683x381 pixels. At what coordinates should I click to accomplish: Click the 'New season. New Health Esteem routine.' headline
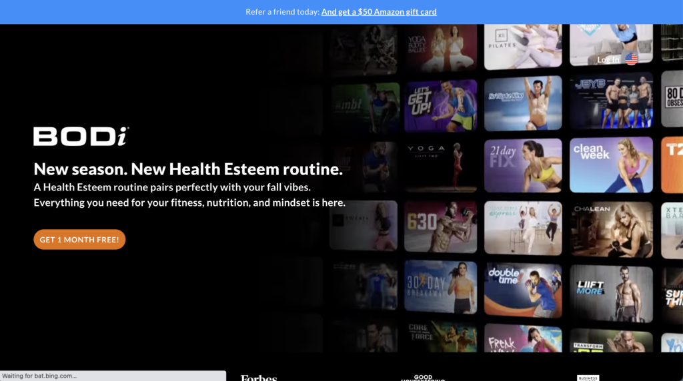click(x=188, y=169)
